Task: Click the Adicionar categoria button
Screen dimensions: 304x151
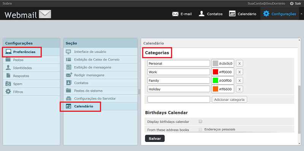Action: coord(230,100)
